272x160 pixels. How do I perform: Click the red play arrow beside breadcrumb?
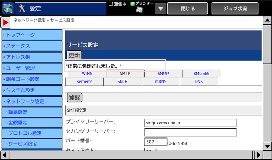(6, 22)
